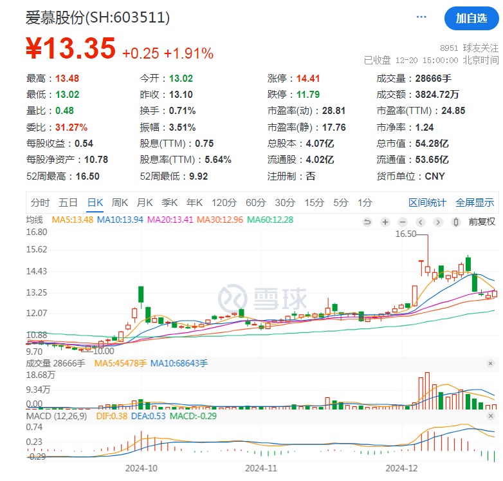The image size is (503, 481).
Task: Click the MA20:13.41 legend label
Action: 170,220
